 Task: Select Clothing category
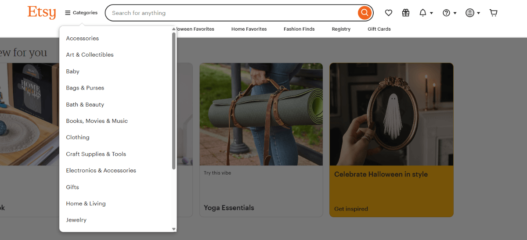[x=78, y=137]
